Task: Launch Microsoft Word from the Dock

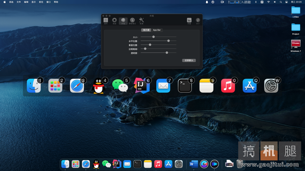Action: (193, 164)
